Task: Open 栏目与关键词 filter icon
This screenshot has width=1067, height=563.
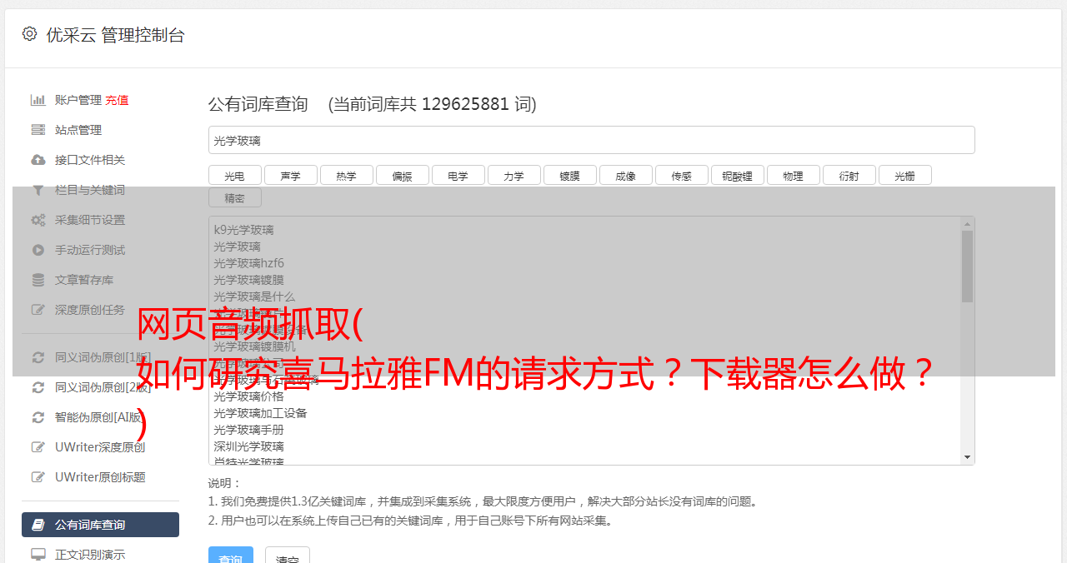Action: [x=38, y=190]
